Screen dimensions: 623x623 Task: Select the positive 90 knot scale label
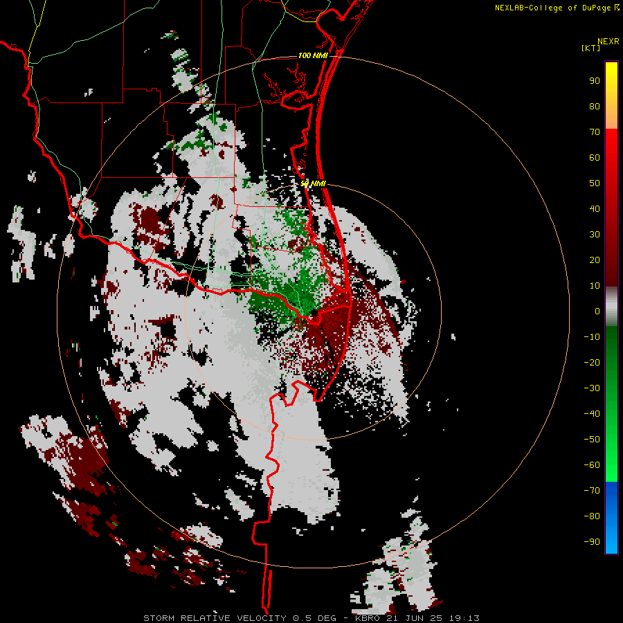click(x=595, y=81)
